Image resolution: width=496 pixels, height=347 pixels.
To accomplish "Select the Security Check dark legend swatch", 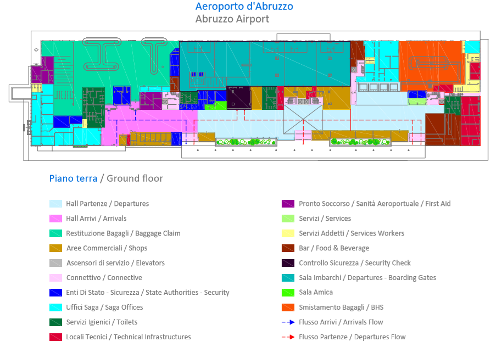I will pyautogui.click(x=288, y=263).
